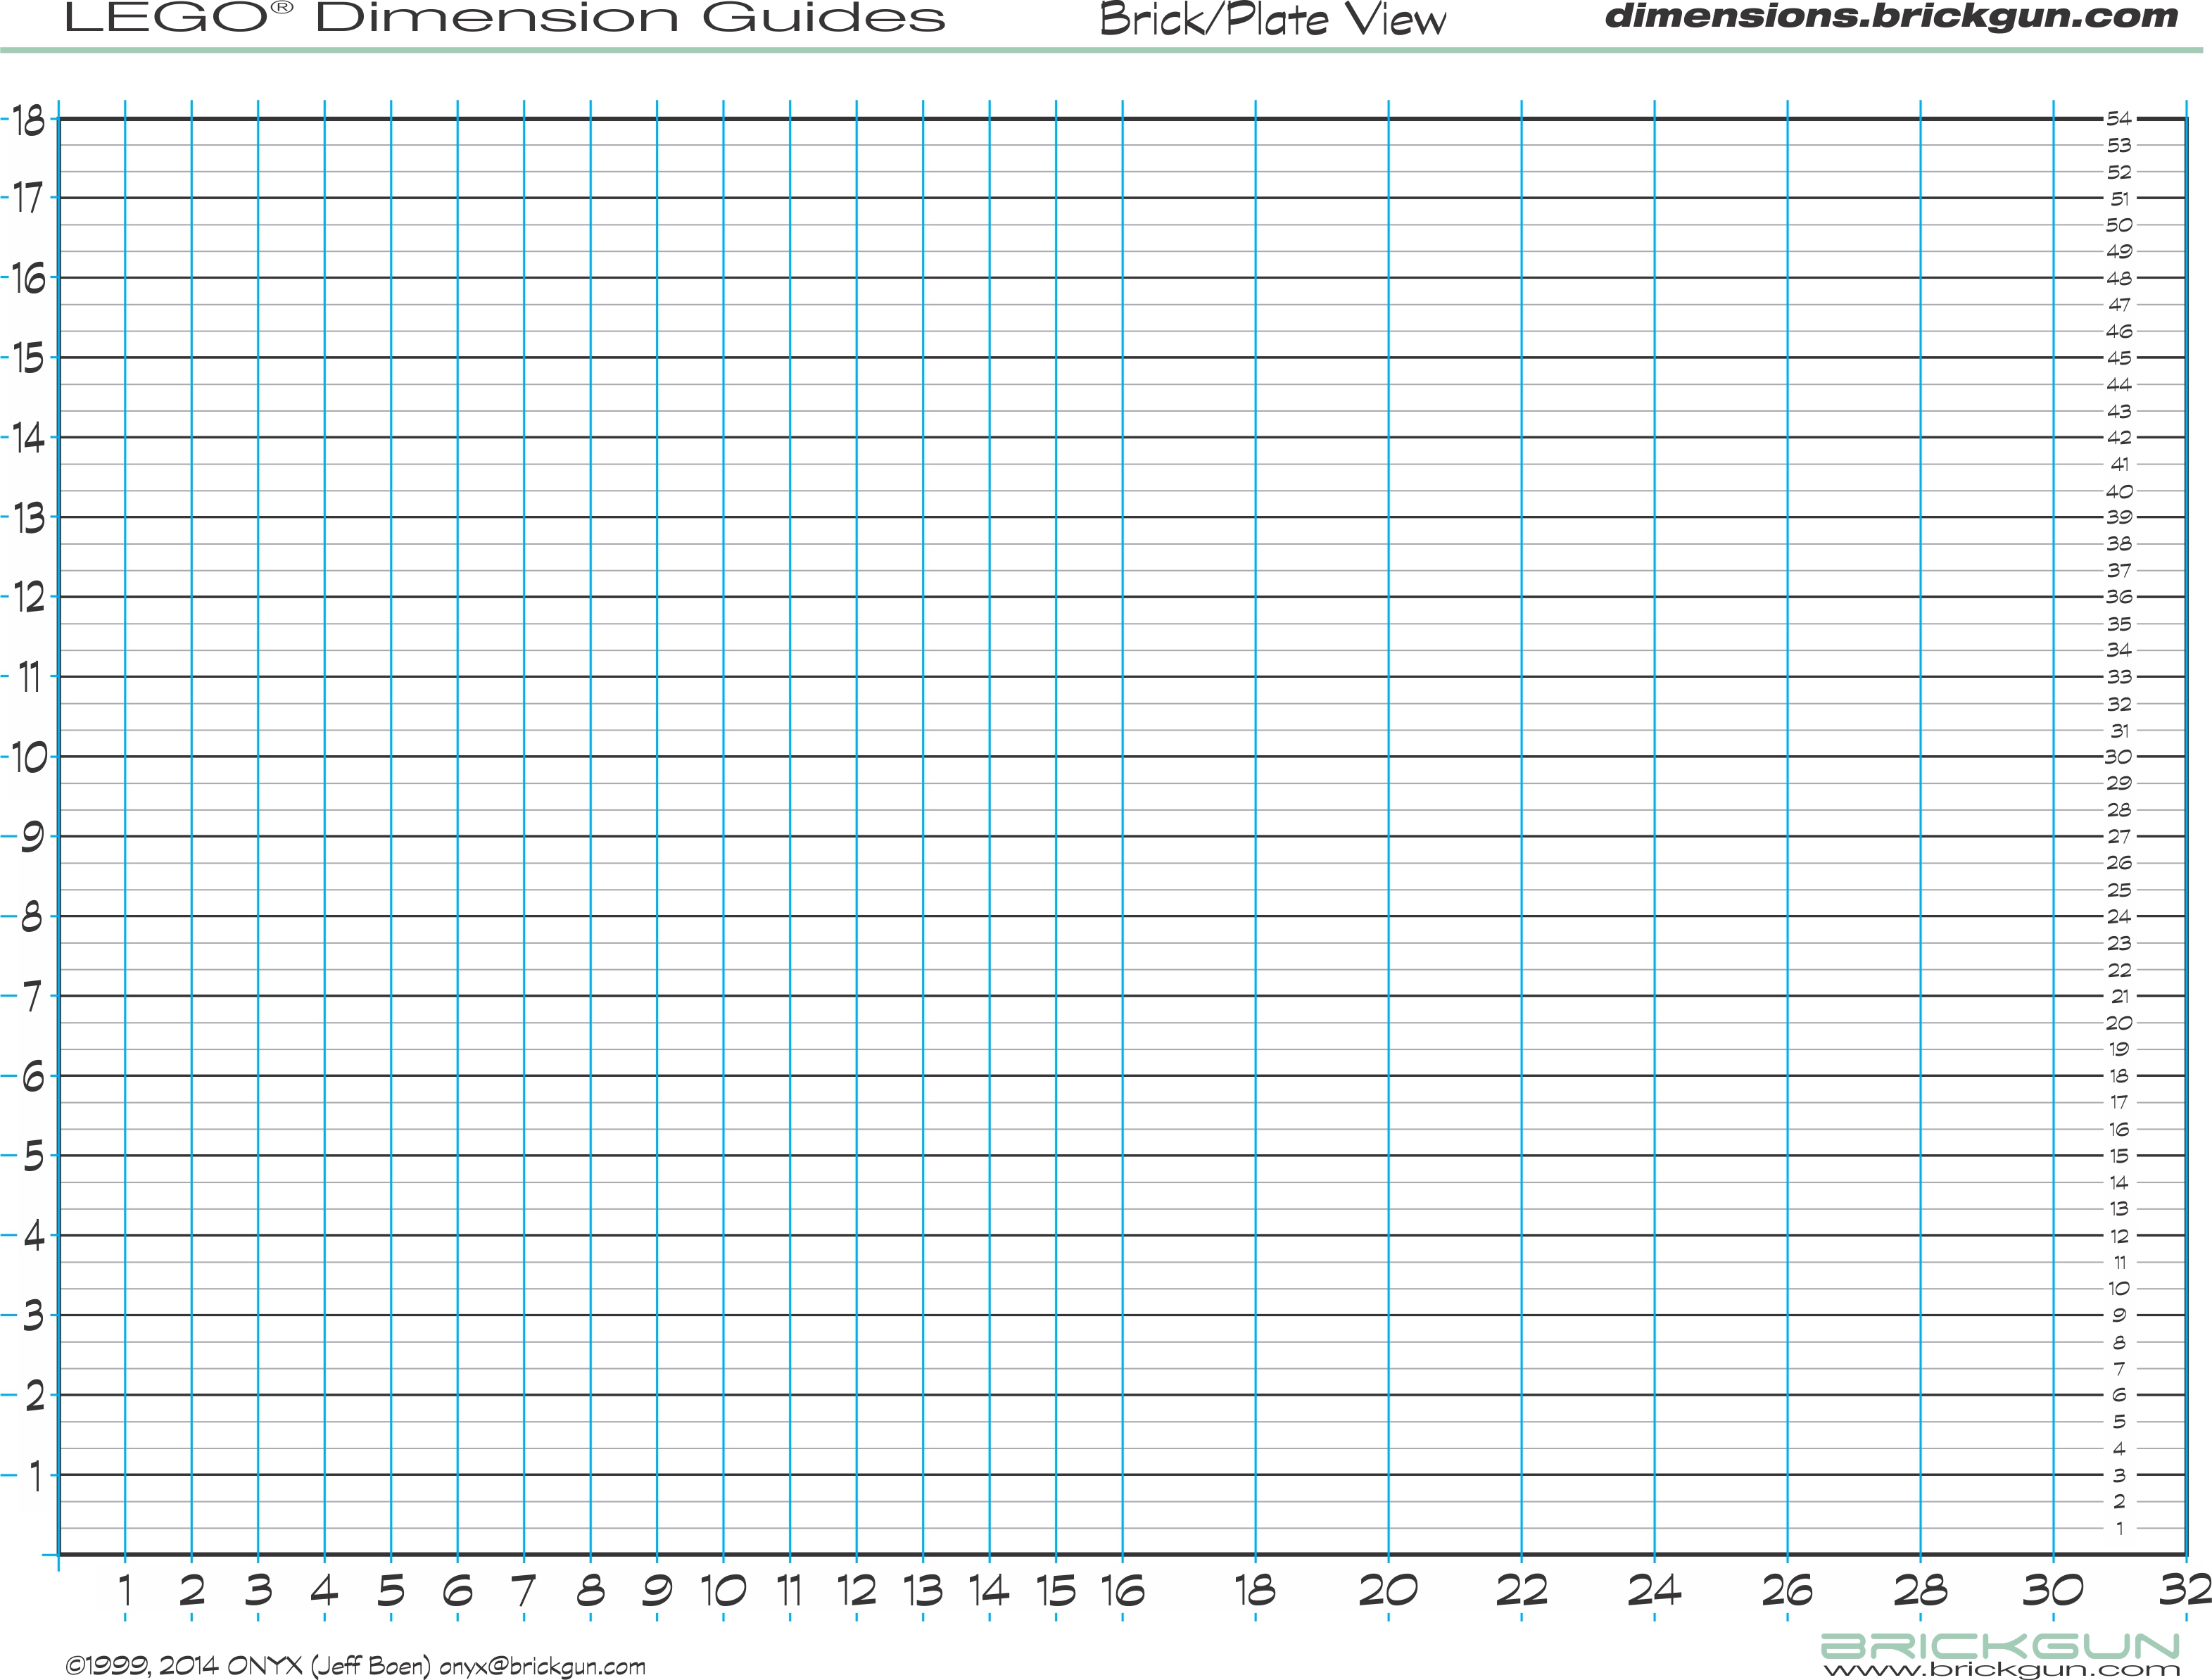
Task: Select bottom-axis stud number 22
Action: [x=1521, y=1590]
